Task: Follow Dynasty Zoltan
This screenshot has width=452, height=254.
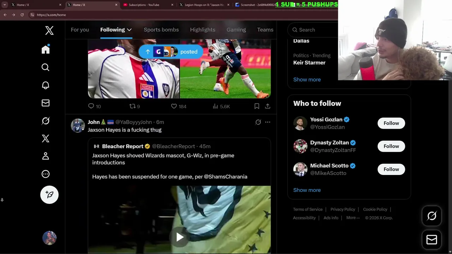Action: coord(391,146)
